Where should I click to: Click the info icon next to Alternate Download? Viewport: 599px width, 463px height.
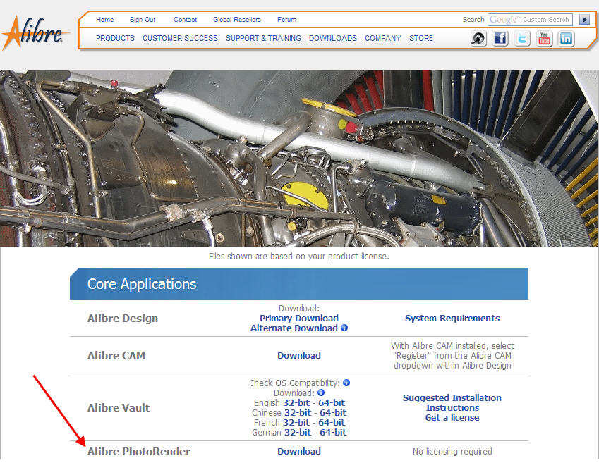344,328
